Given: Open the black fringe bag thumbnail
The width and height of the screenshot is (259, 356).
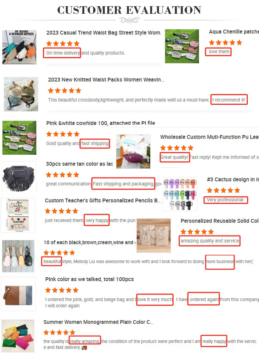Looking at the screenshot, I should (x=19, y=177).
